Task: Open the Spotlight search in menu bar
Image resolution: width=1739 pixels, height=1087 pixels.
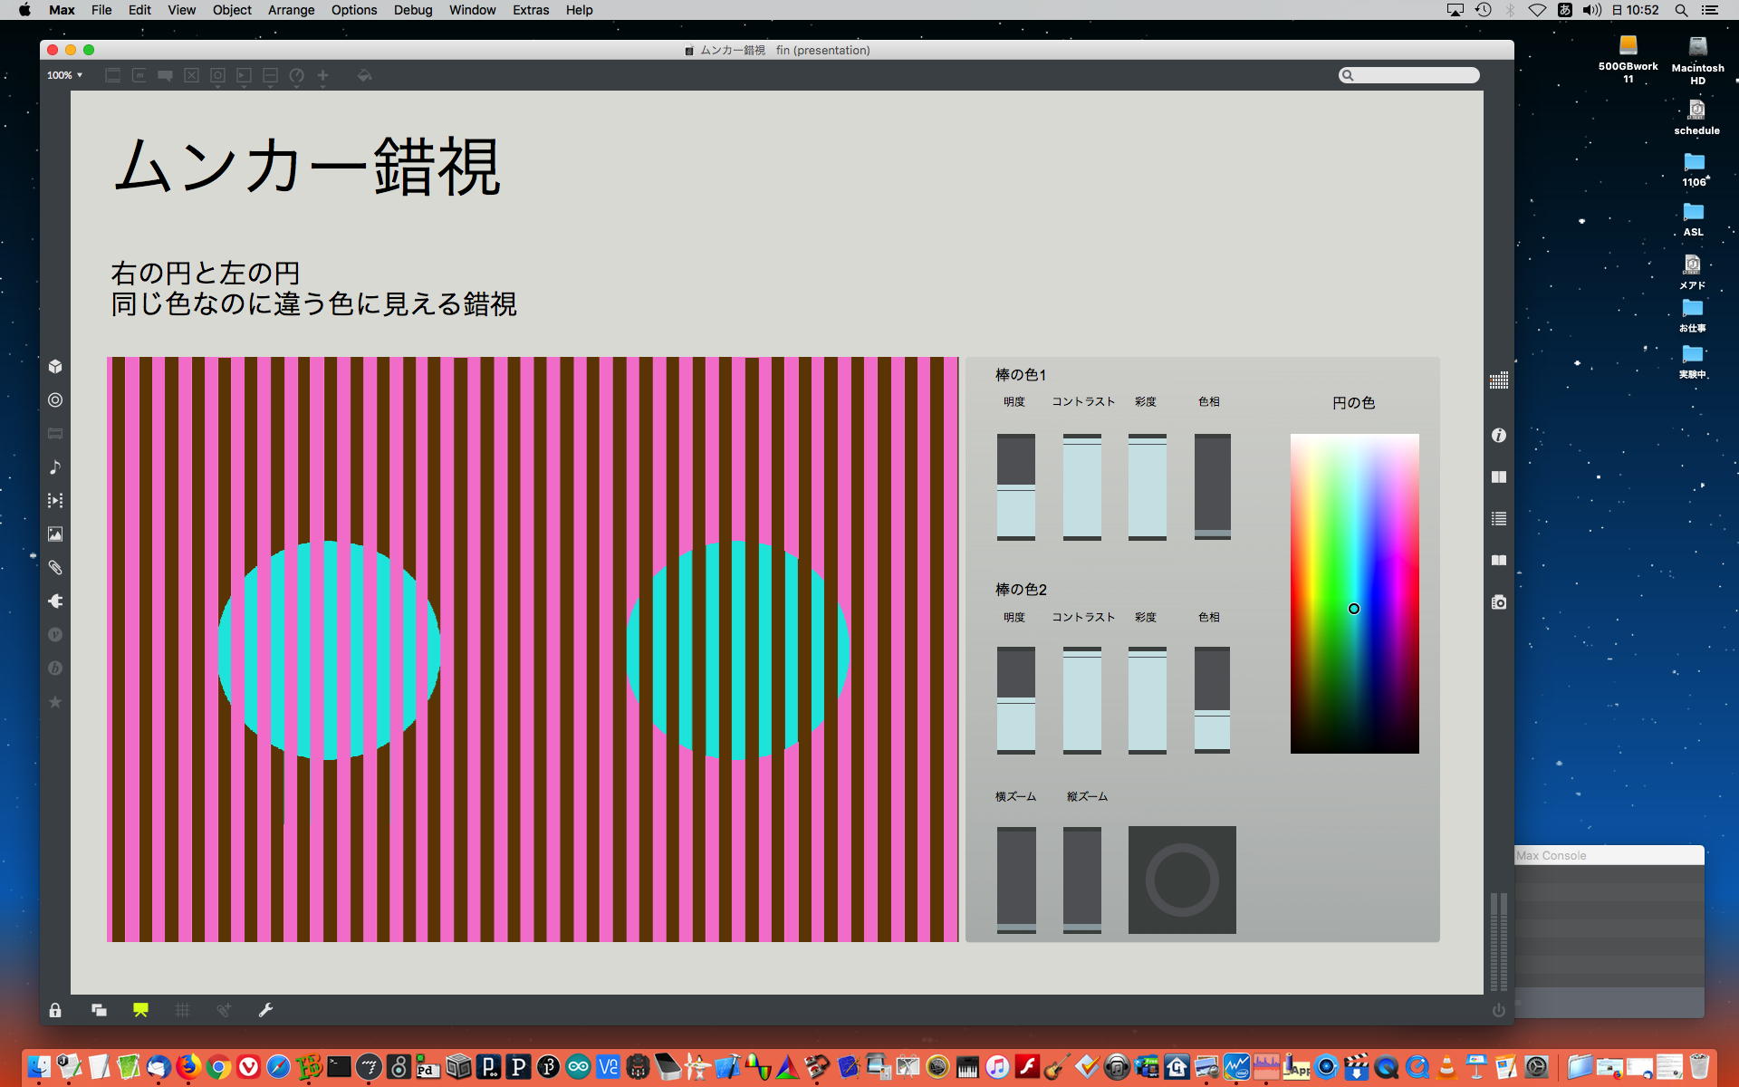Action: [x=1681, y=10]
